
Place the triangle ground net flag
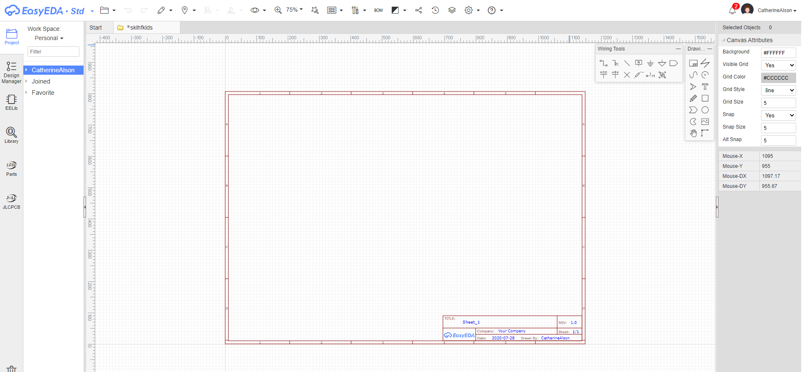click(x=662, y=63)
